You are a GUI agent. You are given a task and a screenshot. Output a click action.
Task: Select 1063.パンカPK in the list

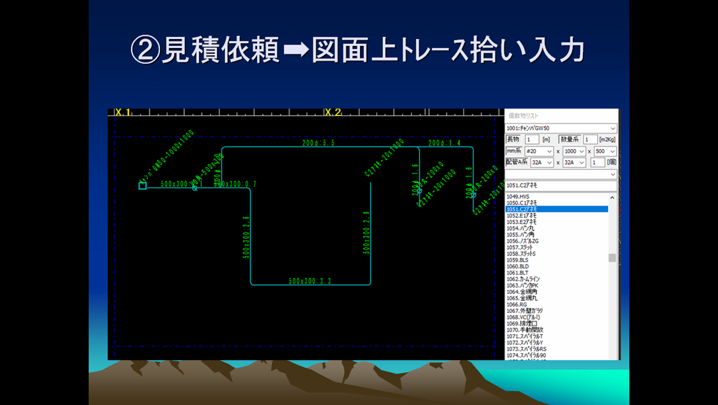coord(557,286)
